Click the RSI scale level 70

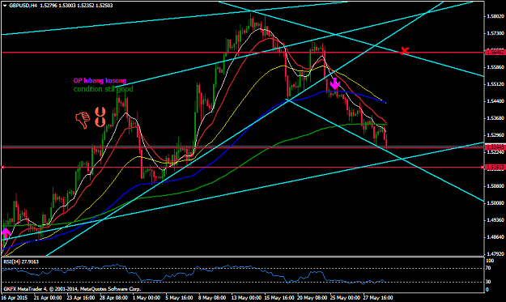point(488,268)
